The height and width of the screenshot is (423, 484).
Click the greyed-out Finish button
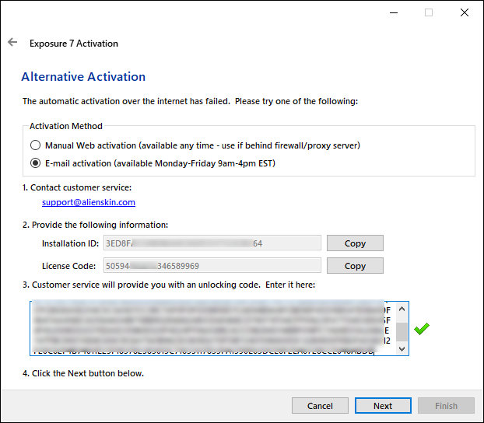(446, 406)
